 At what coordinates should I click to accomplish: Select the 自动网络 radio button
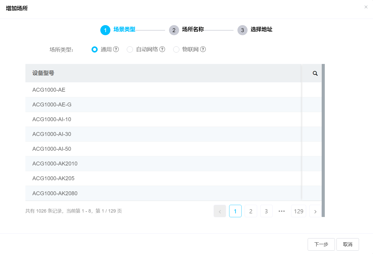[x=130, y=49]
